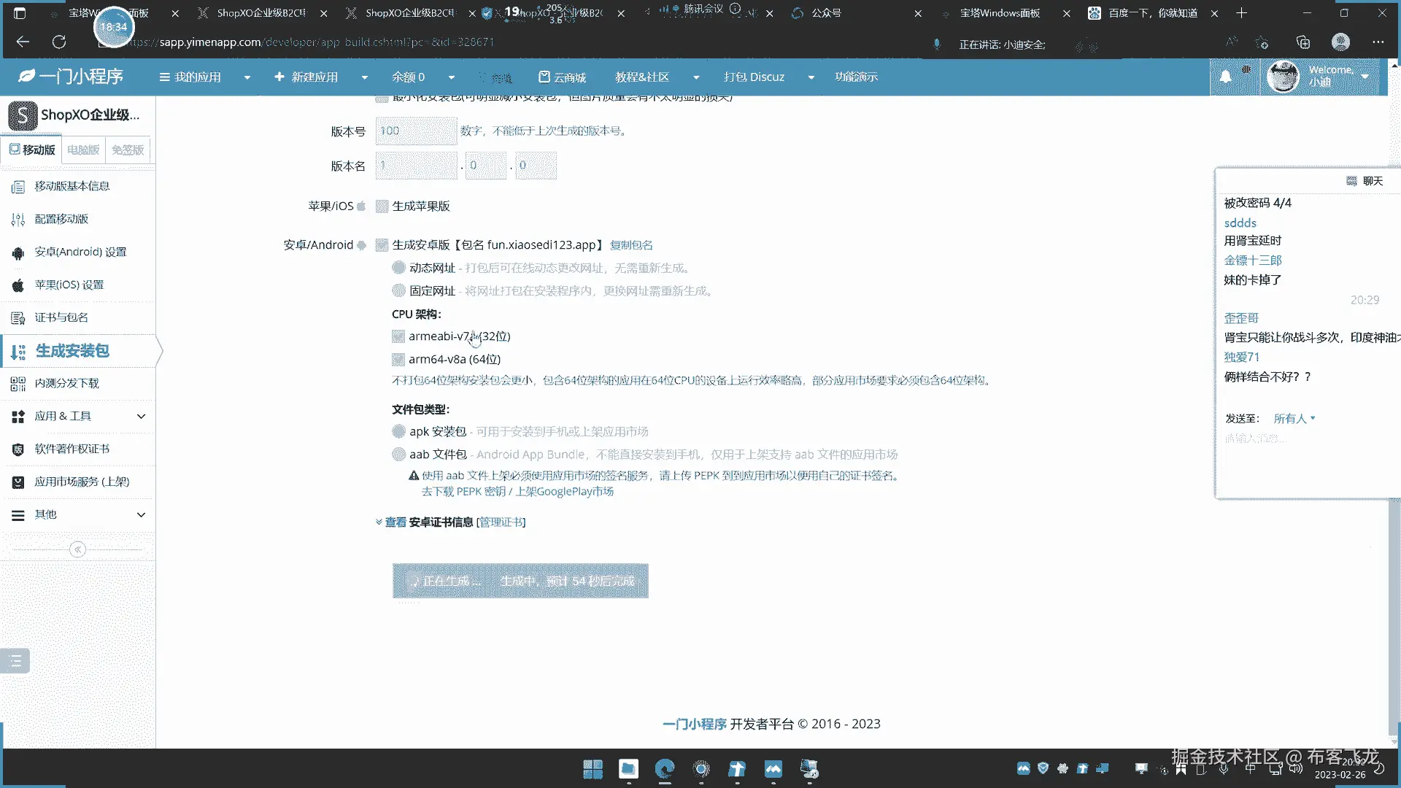Click the notification bell icon
1401x788 pixels.
(1226, 77)
